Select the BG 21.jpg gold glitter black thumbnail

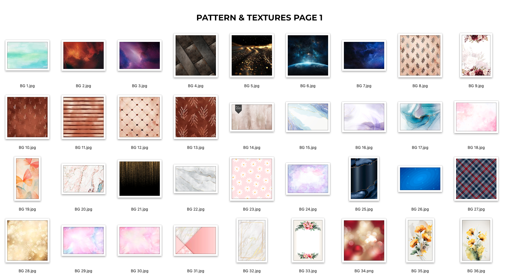click(x=140, y=179)
